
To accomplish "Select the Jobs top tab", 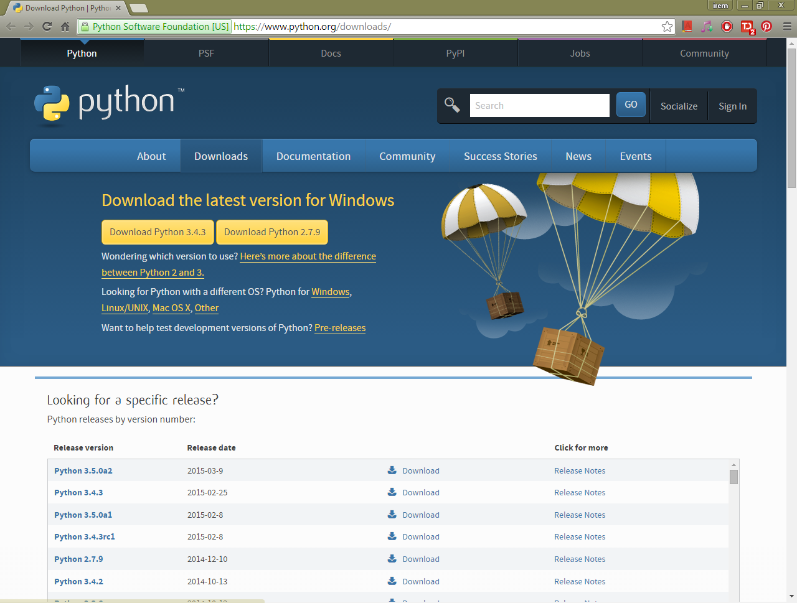I will pos(580,53).
